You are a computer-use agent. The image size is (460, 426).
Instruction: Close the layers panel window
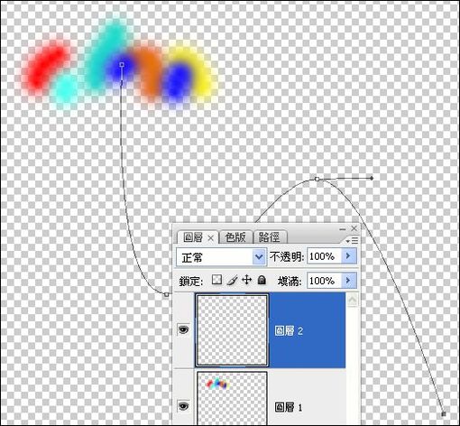[354, 228]
